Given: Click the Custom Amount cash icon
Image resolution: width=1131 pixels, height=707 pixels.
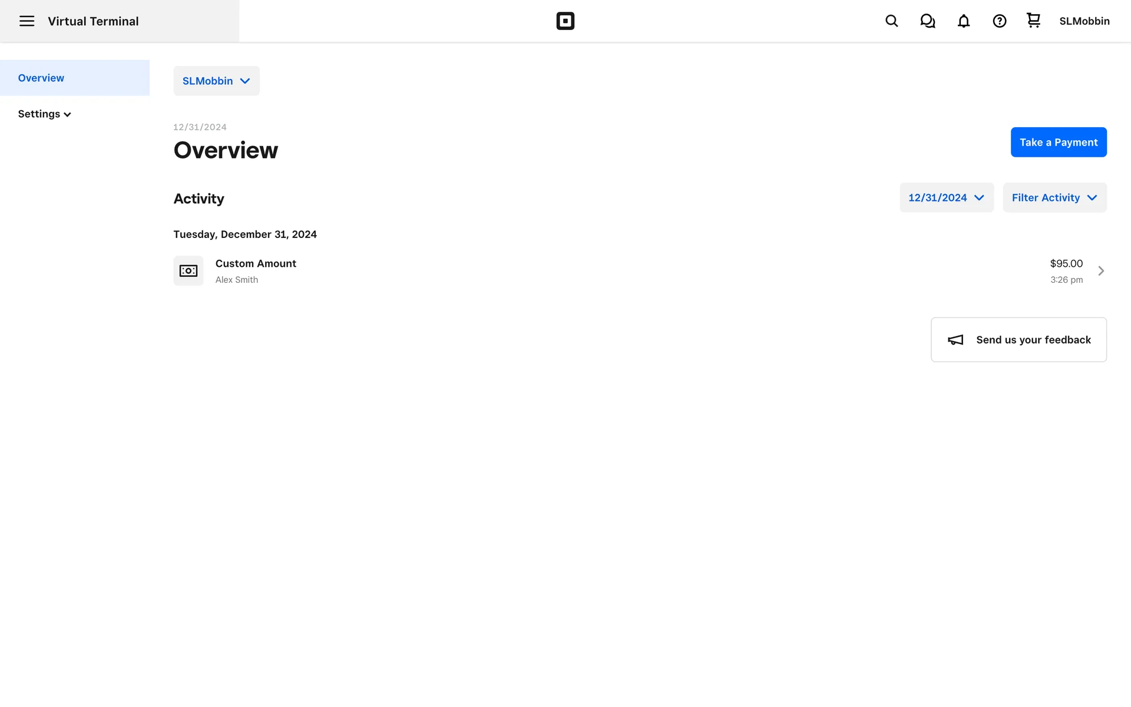Looking at the screenshot, I should tap(188, 270).
